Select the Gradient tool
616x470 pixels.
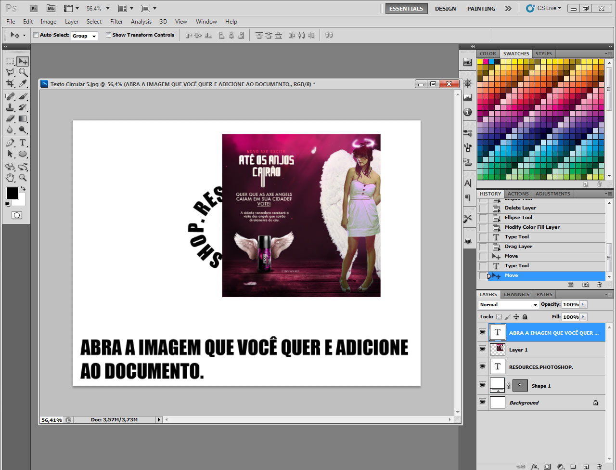[x=23, y=118]
